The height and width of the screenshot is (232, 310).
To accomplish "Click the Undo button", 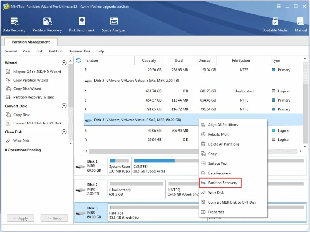I will pos(54,218).
